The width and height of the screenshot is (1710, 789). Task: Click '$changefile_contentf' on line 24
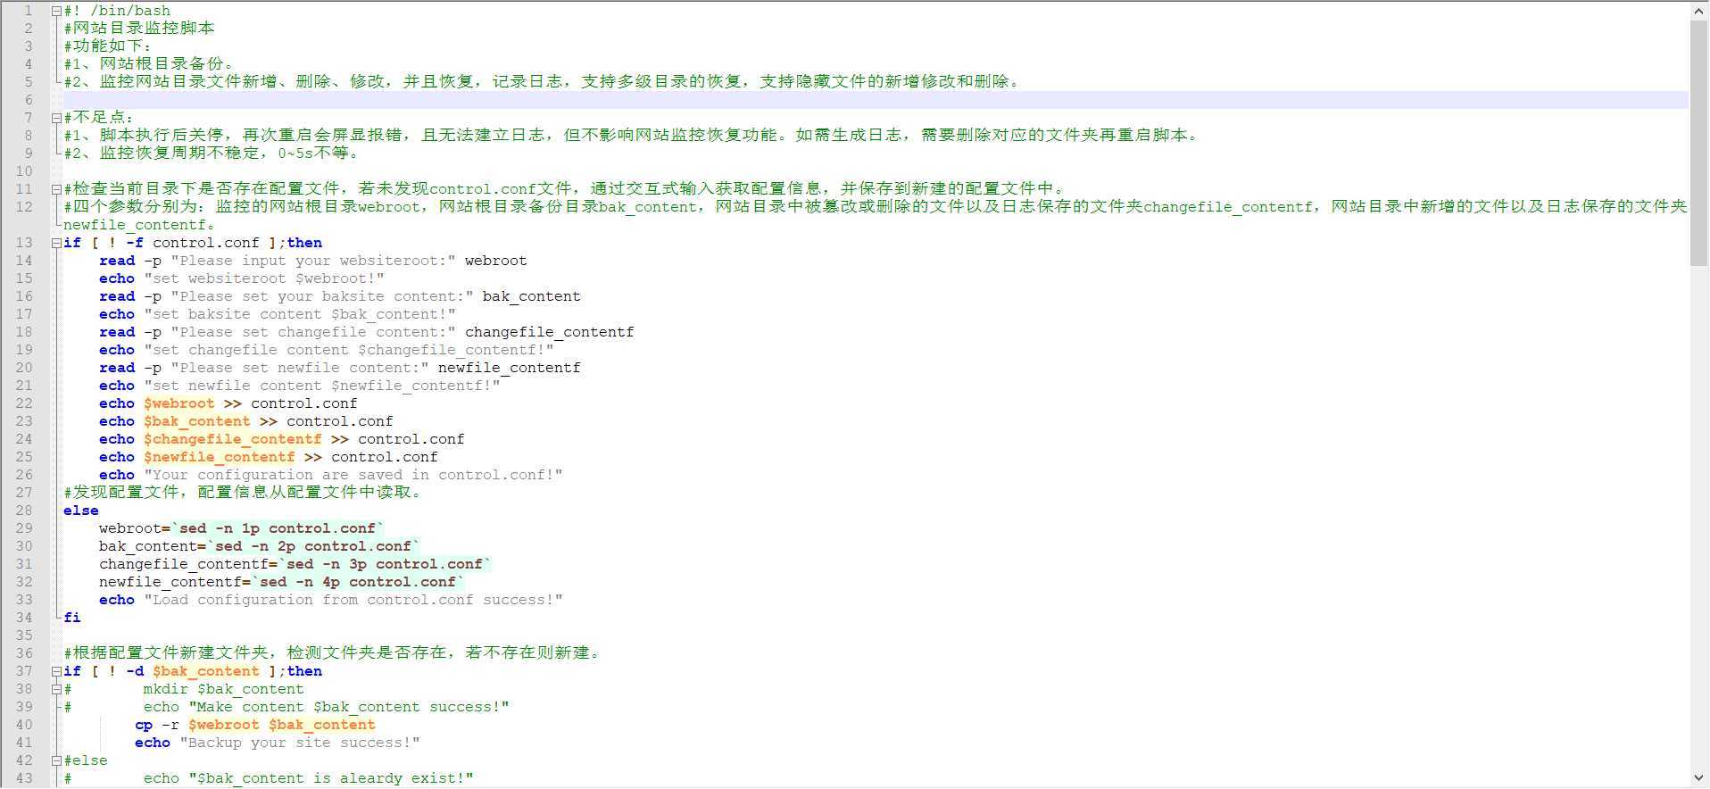[x=233, y=439]
